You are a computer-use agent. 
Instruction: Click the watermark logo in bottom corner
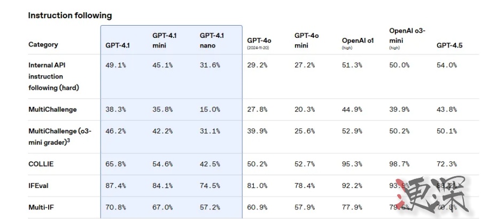click(433, 195)
